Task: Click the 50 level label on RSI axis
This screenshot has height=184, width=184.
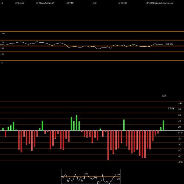Action: point(3,48)
